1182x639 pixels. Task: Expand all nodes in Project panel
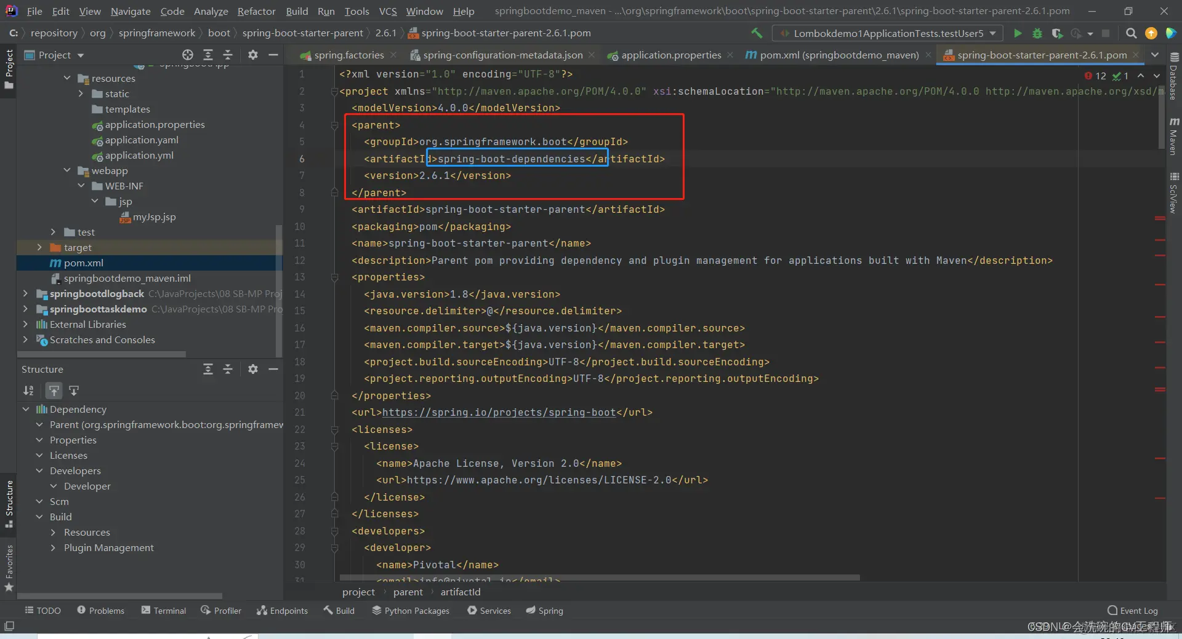(x=208, y=55)
